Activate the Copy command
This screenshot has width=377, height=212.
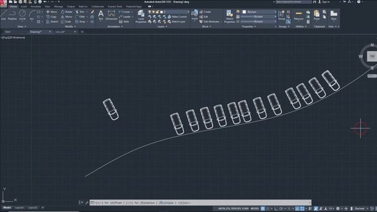coord(52,17)
